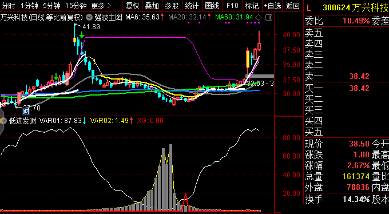The image size is (389, 214).
Task: Switch to the 分时 intraday view
Action: 9,6
